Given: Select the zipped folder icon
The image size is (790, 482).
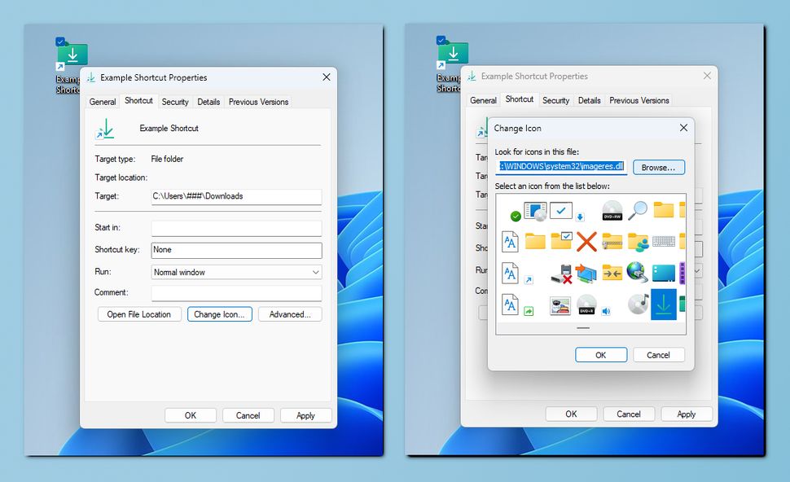Looking at the screenshot, I should point(612,240).
